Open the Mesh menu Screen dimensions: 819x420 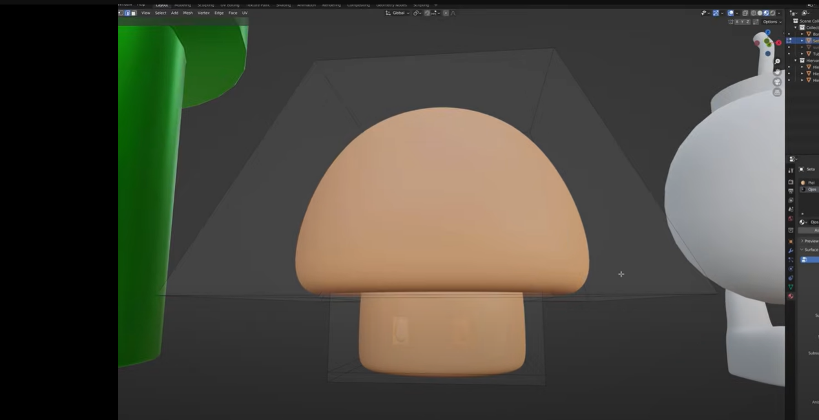point(188,13)
